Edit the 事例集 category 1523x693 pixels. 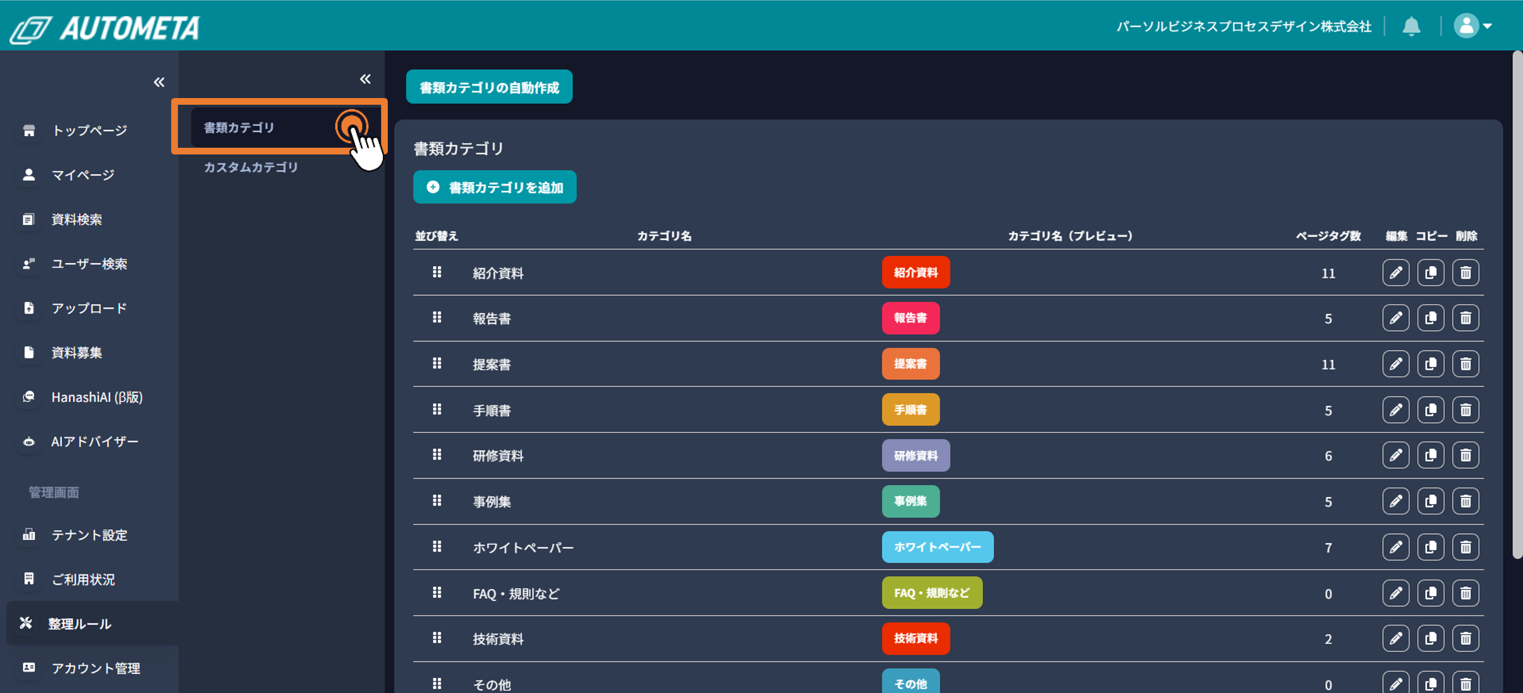pos(1395,501)
